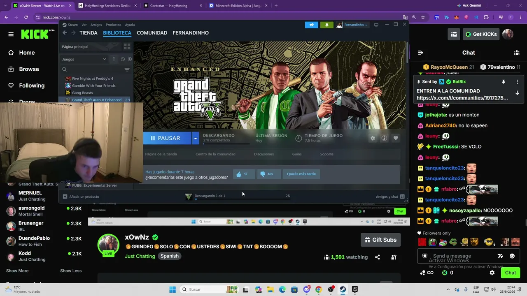The image size is (527, 296).
Task: Toggle the recent activity clock filter
Action: click(123, 59)
